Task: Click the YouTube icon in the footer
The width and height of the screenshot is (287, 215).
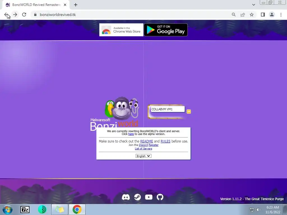Action: 149,197
